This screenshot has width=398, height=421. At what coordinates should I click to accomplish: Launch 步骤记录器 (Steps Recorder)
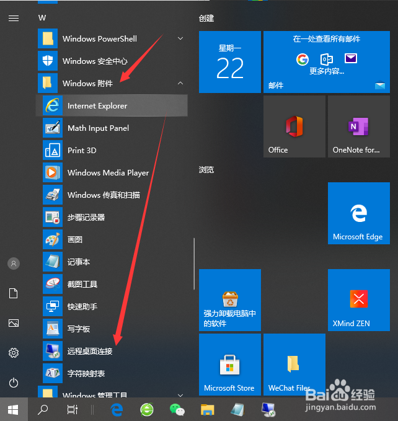pyautogui.click(x=112, y=217)
